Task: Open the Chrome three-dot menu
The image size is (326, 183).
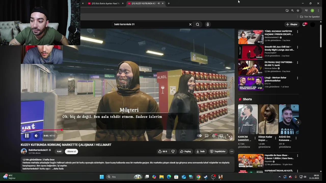Action: pyautogui.click(x=318, y=10)
